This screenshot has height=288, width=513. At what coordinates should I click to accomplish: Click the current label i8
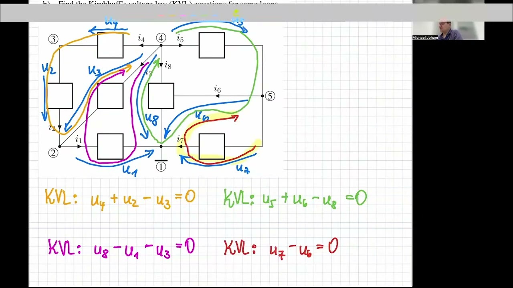coord(168,65)
